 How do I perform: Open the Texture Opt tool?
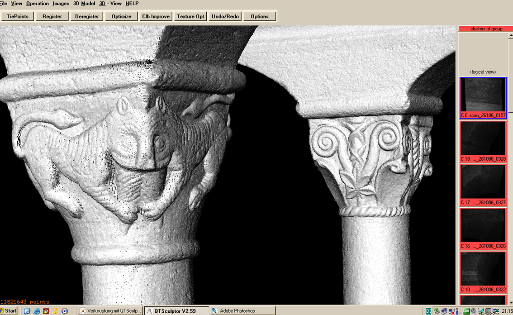[190, 16]
